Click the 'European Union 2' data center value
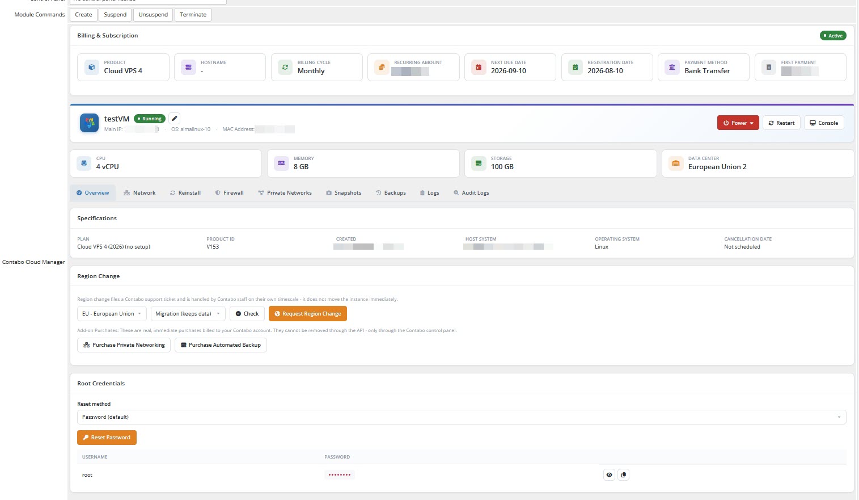This screenshot has height=500, width=859. coord(717,167)
